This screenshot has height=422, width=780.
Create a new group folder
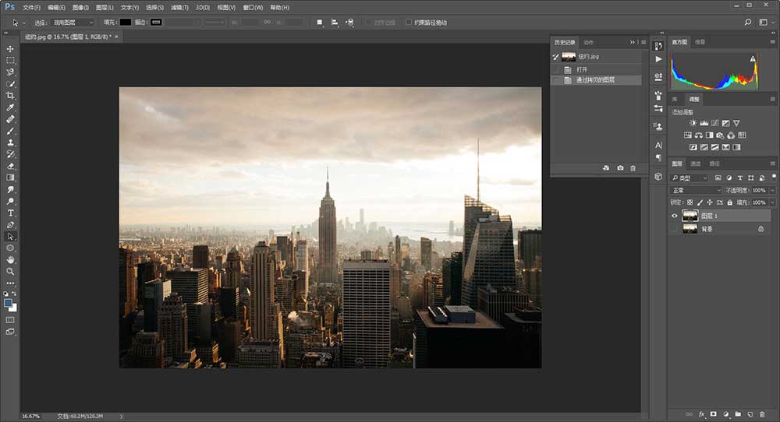738,414
